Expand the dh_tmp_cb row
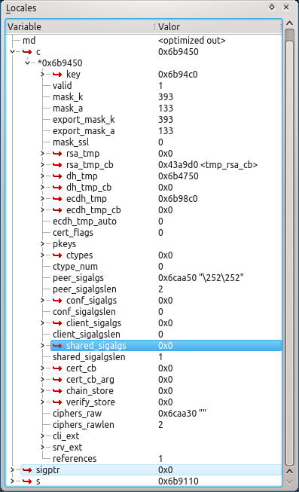 [42, 188]
